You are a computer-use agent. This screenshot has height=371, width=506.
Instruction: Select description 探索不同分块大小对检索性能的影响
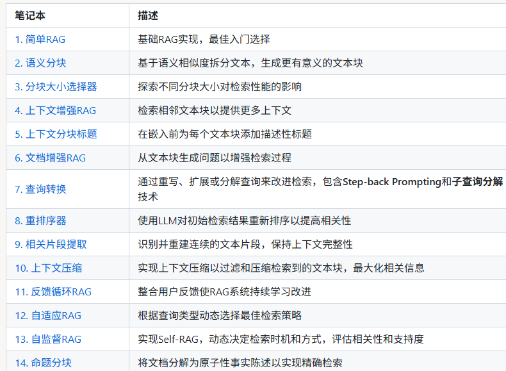click(220, 87)
